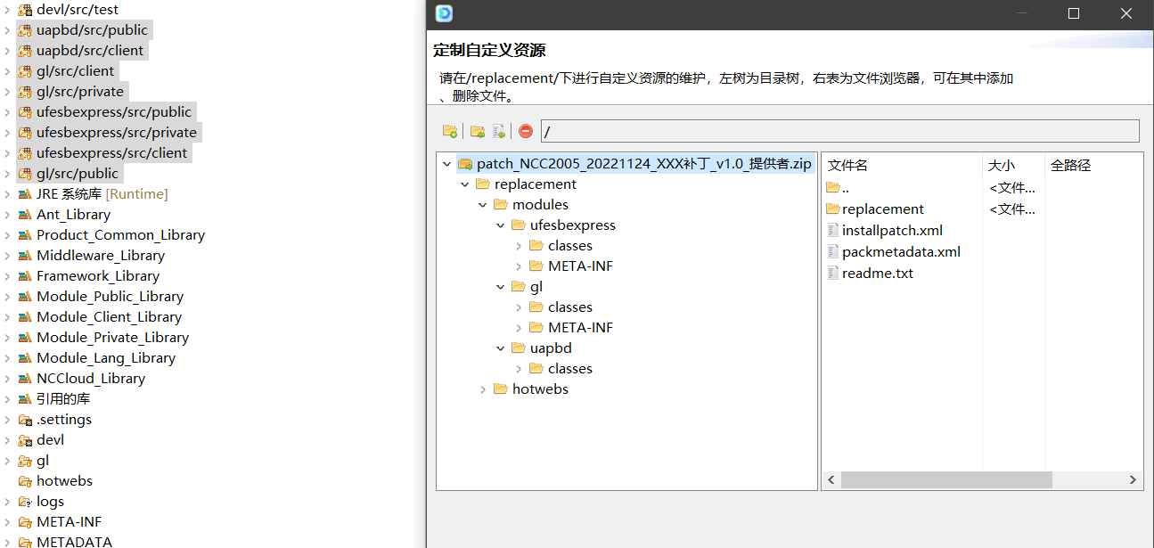The width and height of the screenshot is (1154, 548).
Task: Click the packmetadata.xml file icon
Action: pos(833,252)
